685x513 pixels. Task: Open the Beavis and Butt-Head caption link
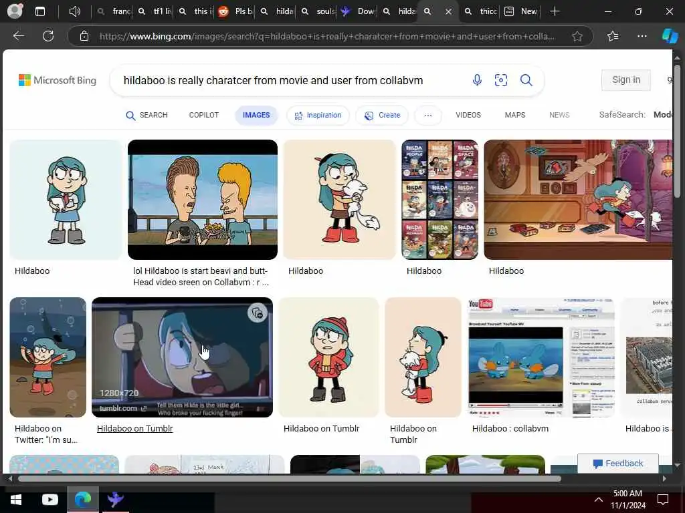coord(201,277)
